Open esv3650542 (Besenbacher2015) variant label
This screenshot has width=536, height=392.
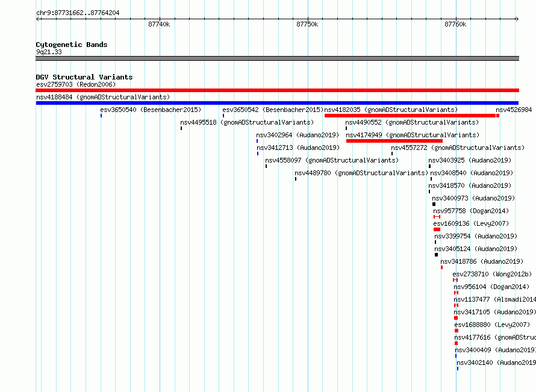pos(273,110)
